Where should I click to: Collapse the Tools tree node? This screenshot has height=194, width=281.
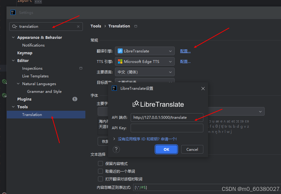(13, 107)
